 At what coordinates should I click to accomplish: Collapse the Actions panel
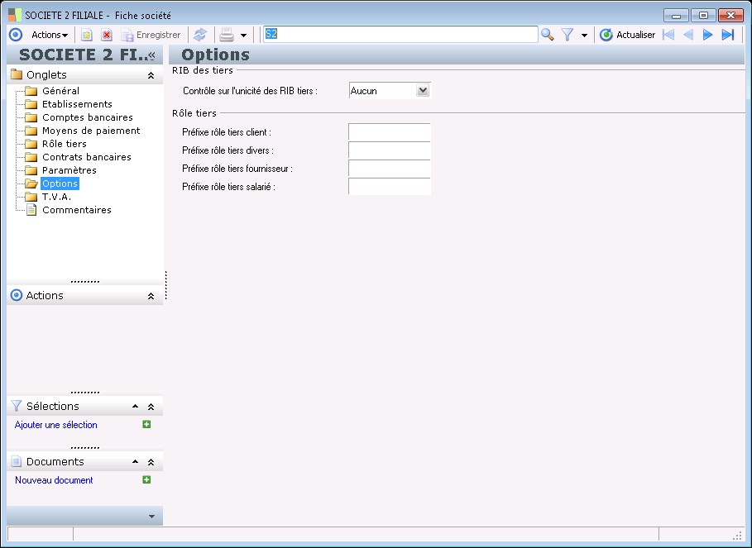151,296
